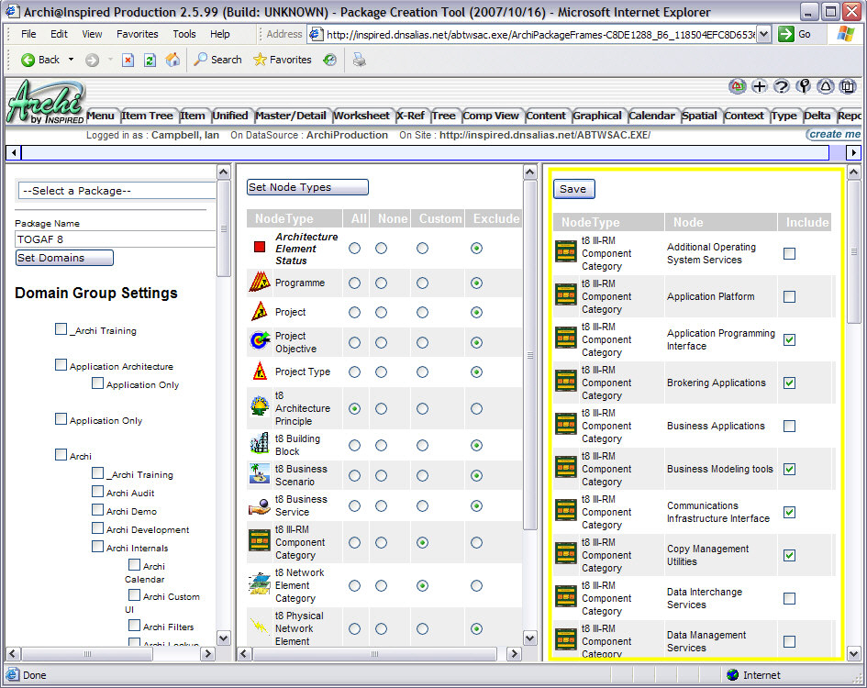Open the Back button history dropdown arrow
The width and height of the screenshot is (867, 688).
coord(72,60)
